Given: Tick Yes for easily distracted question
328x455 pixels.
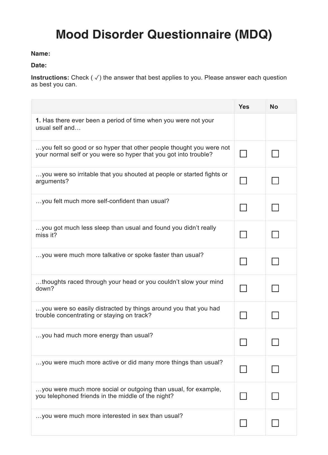Looking at the screenshot, I should (243, 315).
